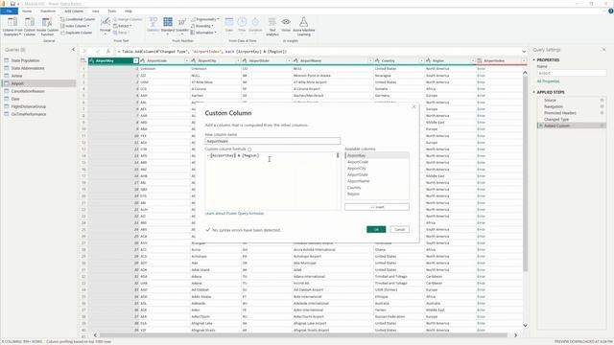Screen dimensions: 614x345
Task: Open Region column filter dropdown
Action: [472, 60]
